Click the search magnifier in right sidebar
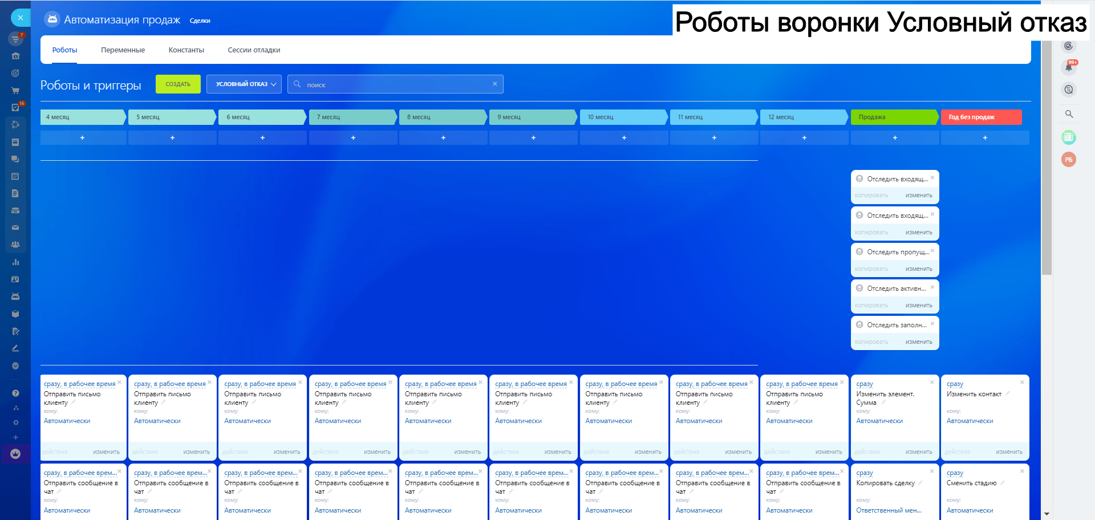The width and height of the screenshot is (1095, 520). point(1069,114)
